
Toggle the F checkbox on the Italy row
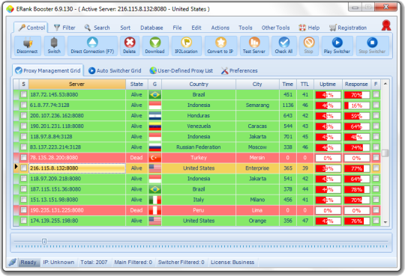click(376, 200)
